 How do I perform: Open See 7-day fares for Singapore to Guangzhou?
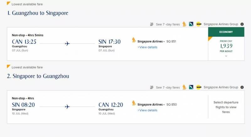click(168, 87)
